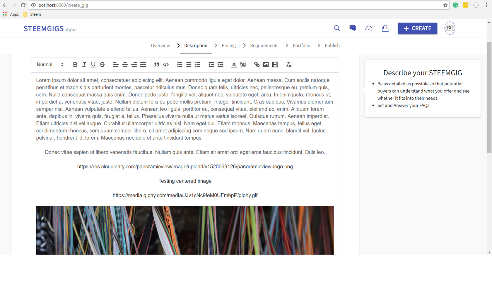Insert a video into description
The image size is (492, 305).
coord(275,65)
